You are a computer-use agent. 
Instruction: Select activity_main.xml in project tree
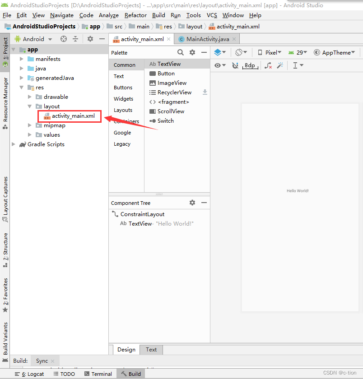70,116
